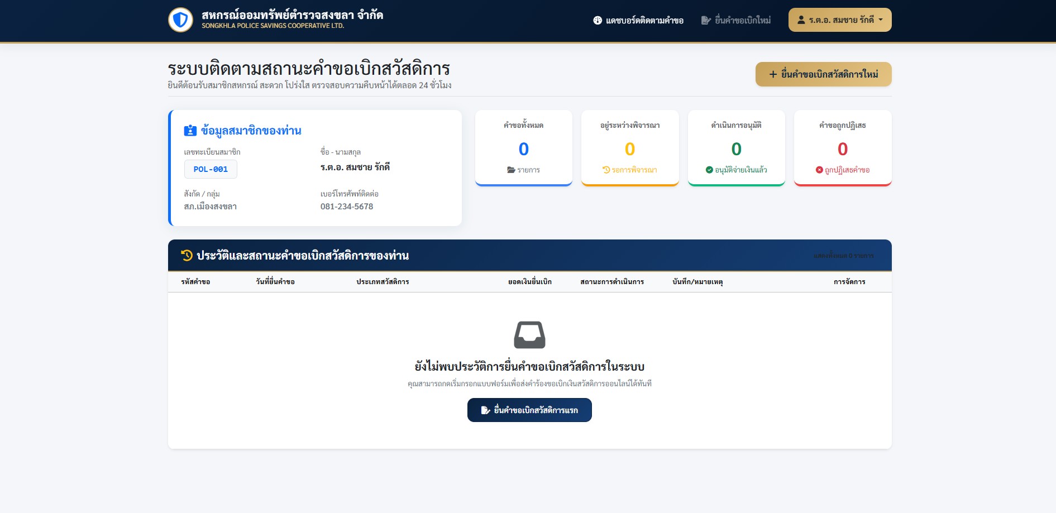The width and height of the screenshot is (1056, 513).
Task: Click the ยื่นคำขอเบิกสวัสดิการแรก button
Action: (529, 410)
